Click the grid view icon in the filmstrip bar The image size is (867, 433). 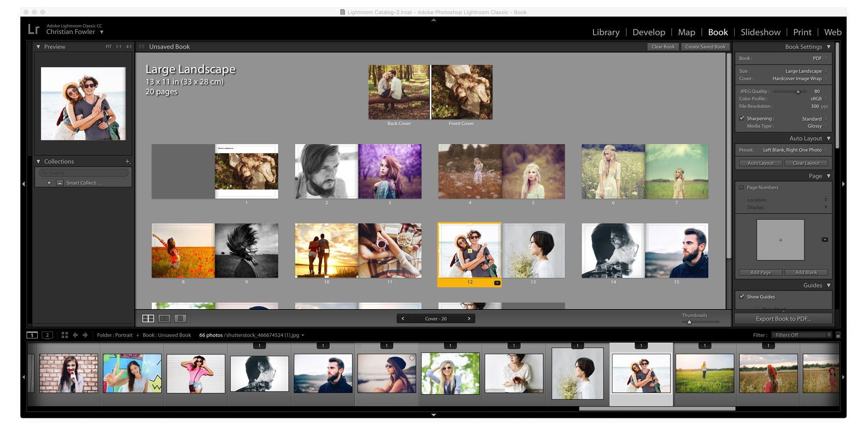click(x=65, y=335)
